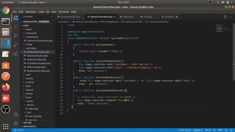Click Ln 24, Col 41 in status bar
This screenshot has width=235, height=132.
coord(185,130)
